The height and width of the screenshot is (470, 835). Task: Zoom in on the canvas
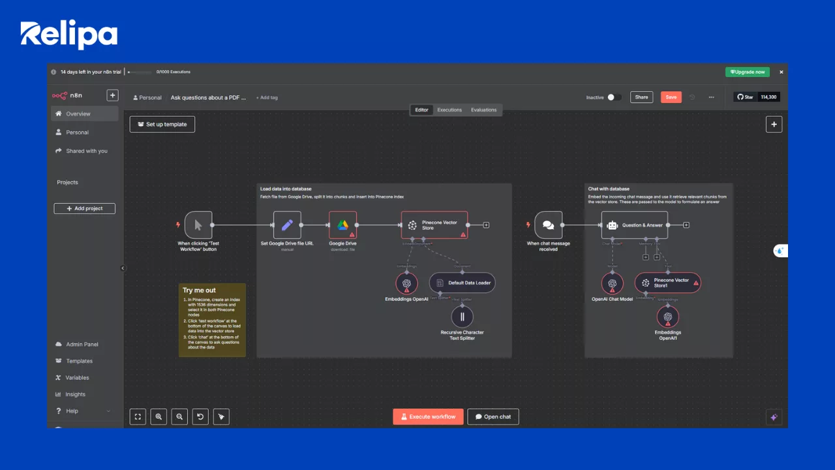pyautogui.click(x=159, y=416)
